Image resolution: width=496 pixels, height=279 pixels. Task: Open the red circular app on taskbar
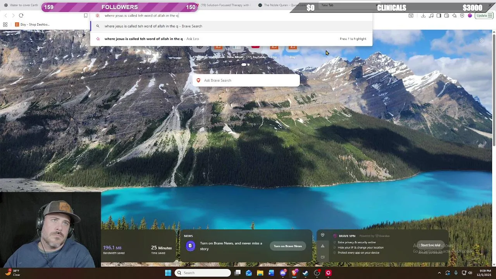point(328,273)
